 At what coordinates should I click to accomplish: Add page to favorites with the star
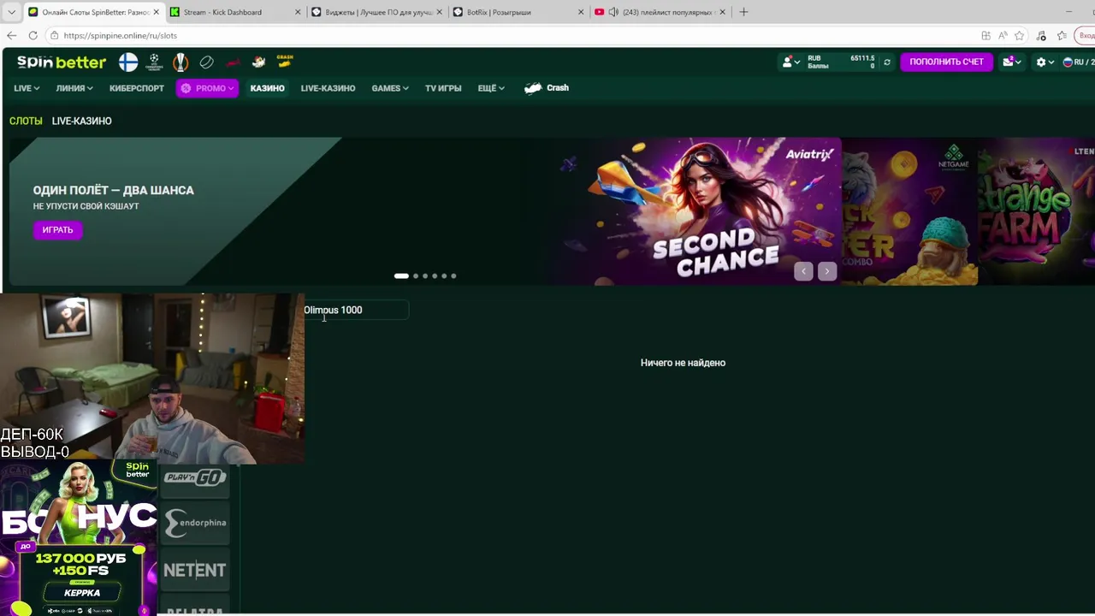[1020, 35]
